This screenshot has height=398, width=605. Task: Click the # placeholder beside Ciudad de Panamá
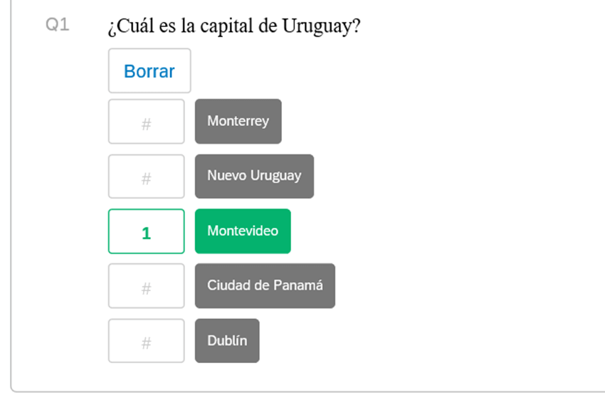click(146, 288)
